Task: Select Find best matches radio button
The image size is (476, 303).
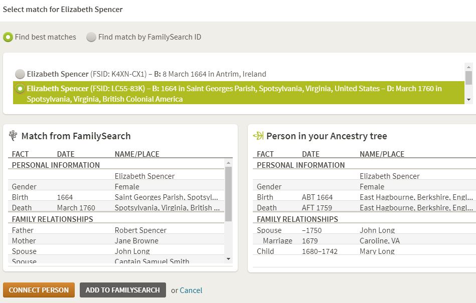Action: tap(8, 37)
